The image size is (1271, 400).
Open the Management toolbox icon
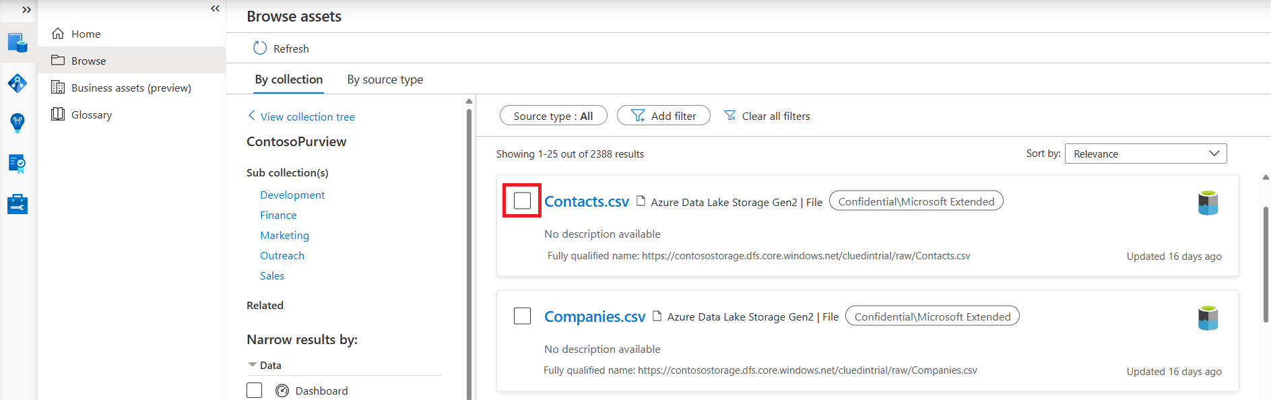pyautogui.click(x=18, y=204)
